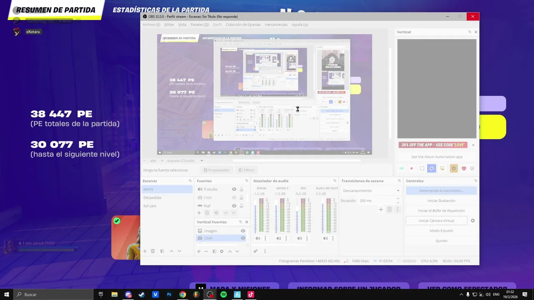Open vertical source properties via the Vertical Fuentes gear

(x=222, y=251)
